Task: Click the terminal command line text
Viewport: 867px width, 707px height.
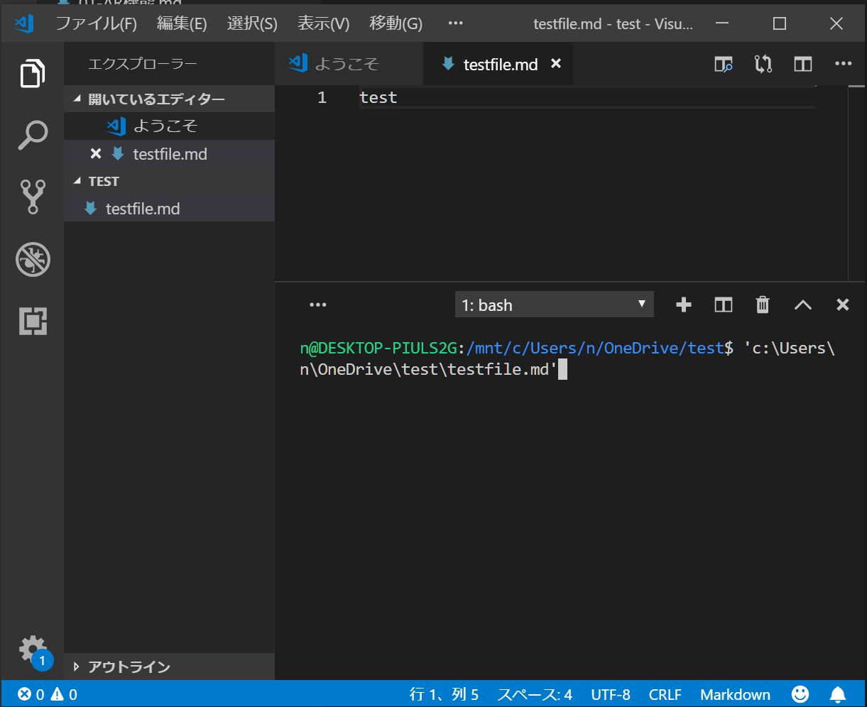Action: pyautogui.click(x=567, y=358)
